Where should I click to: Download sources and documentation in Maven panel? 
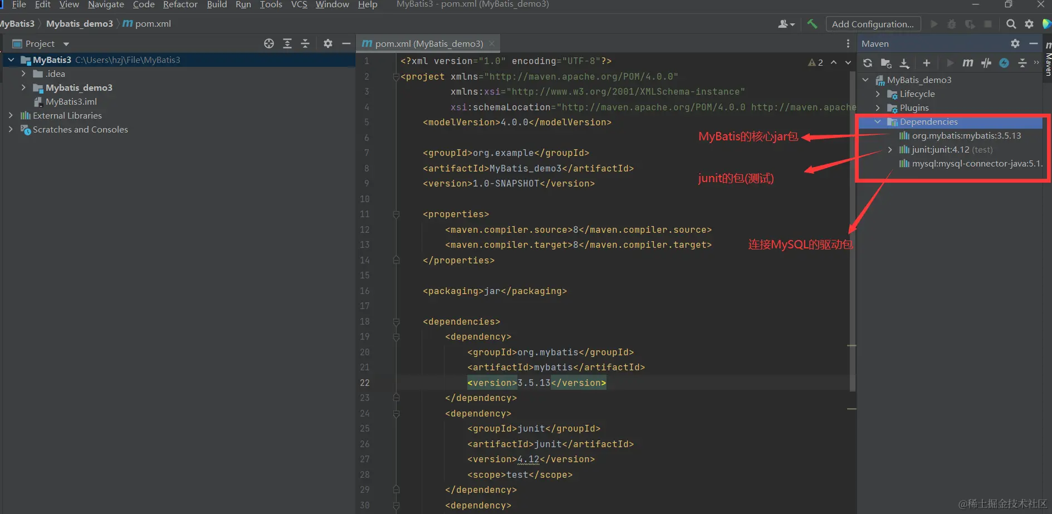pos(904,63)
